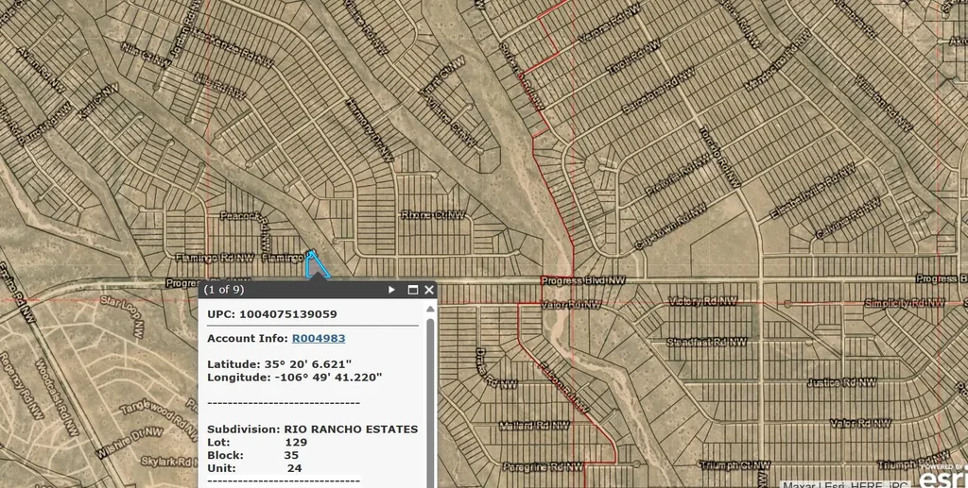
Task: Close the parcel info popup
Action: point(429,290)
